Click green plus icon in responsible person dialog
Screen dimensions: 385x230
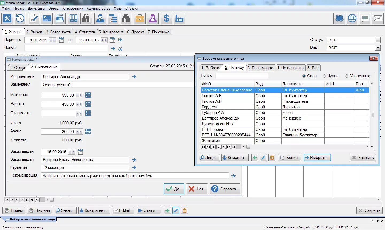click(x=255, y=158)
